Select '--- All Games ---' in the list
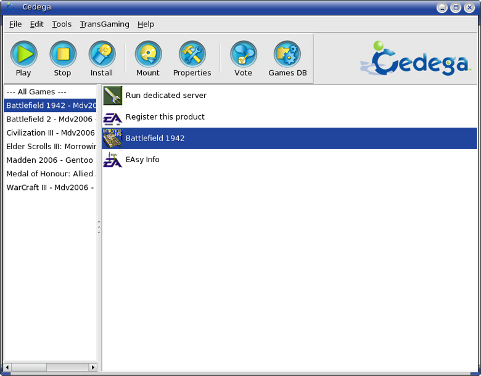This screenshot has width=481, height=376. (51, 92)
